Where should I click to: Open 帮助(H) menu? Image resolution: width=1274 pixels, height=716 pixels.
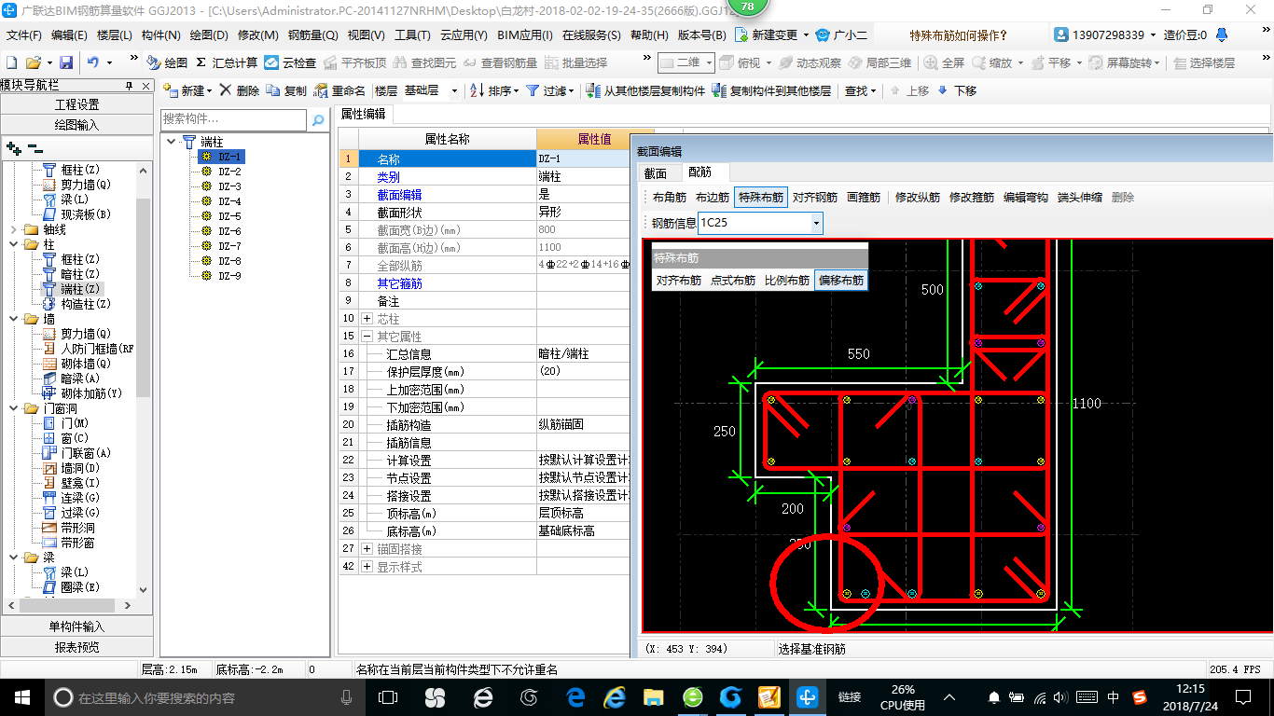(x=649, y=35)
